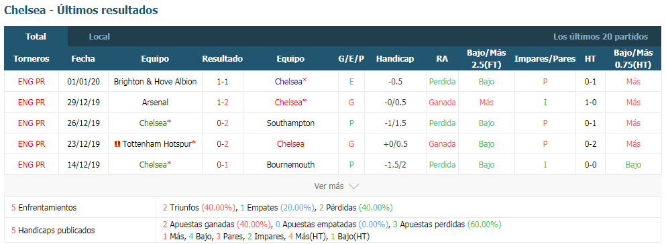The image size is (666, 244).
Task: Open Brighton & Hove Albion team link
Action: tap(156, 82)
